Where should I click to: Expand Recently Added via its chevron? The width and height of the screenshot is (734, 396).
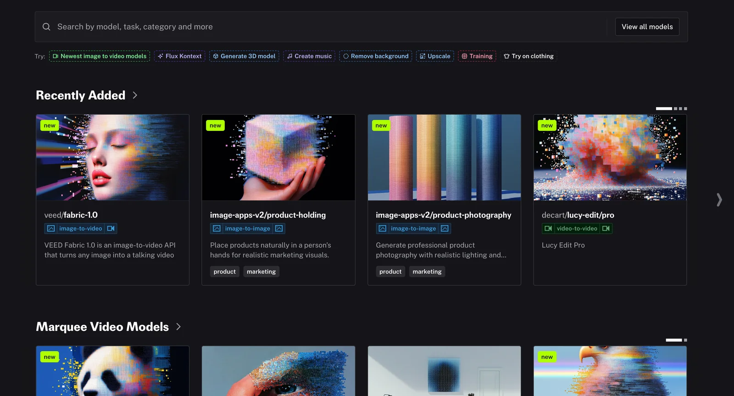[135, 95]
